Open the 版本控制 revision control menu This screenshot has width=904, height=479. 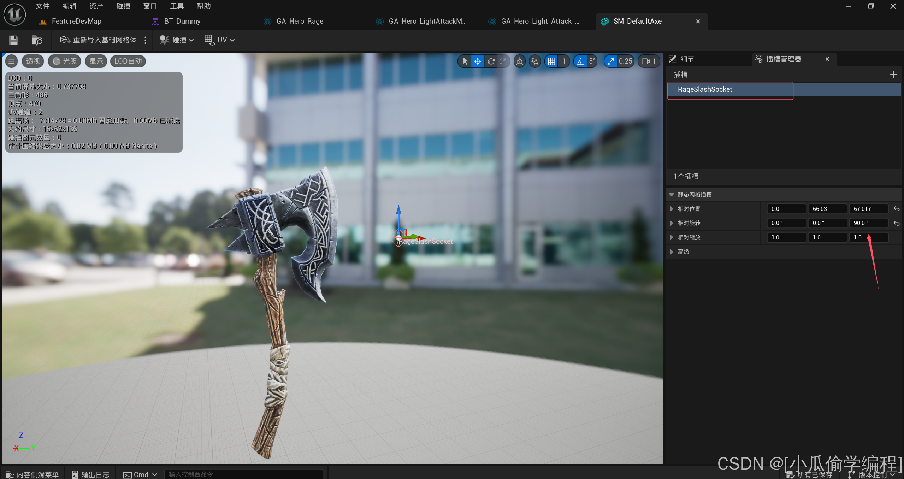pyautogui.click(x=871, y=474)
